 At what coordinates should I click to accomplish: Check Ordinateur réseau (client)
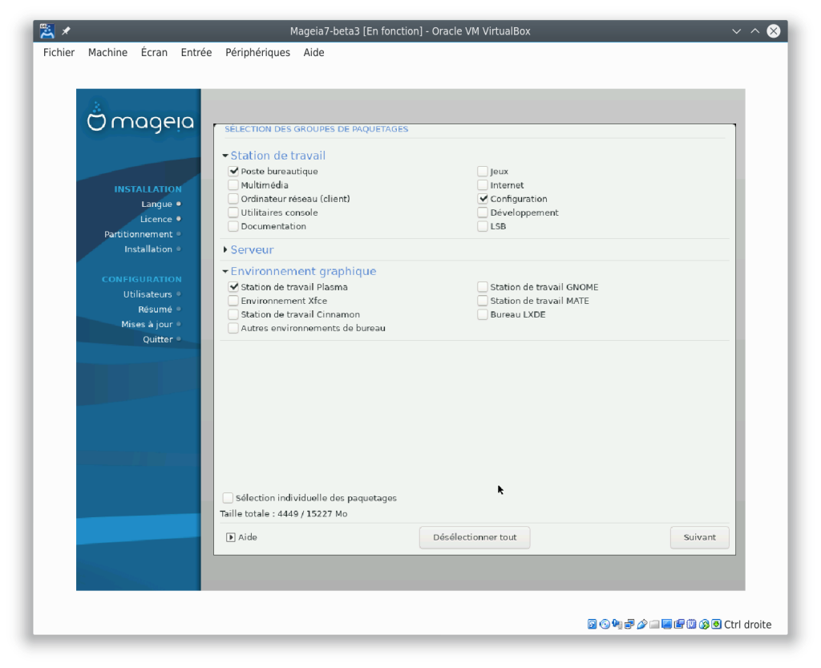click(233, 199)
